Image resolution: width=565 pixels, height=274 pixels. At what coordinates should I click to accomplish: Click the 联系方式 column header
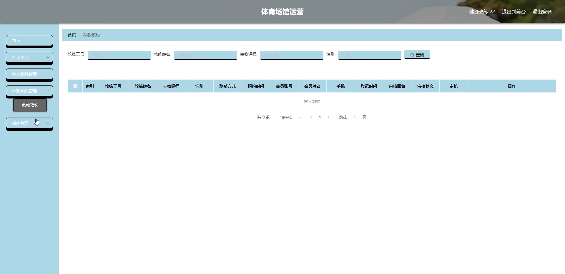pyautogui.click(x=227, y=86)
